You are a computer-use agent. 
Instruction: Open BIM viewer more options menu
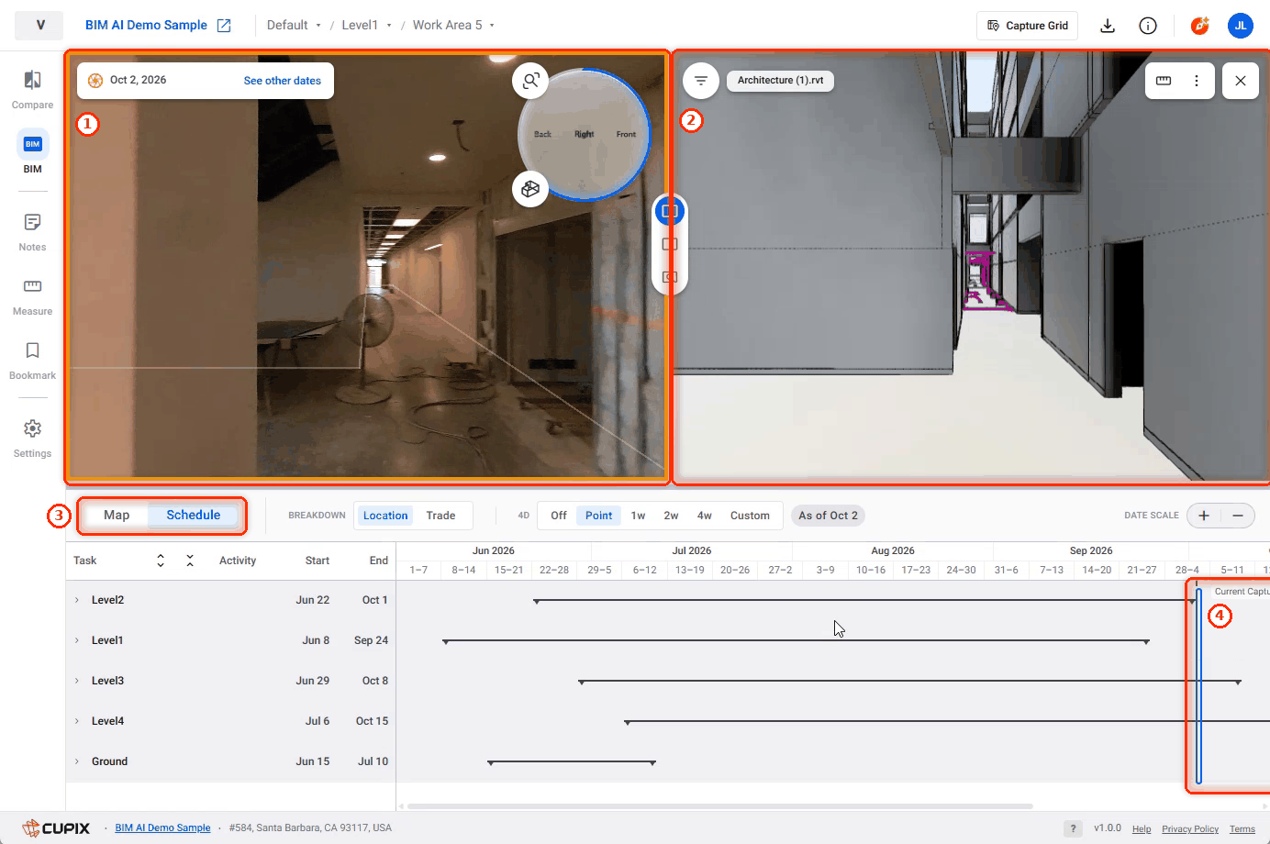tap(1197, 81)
